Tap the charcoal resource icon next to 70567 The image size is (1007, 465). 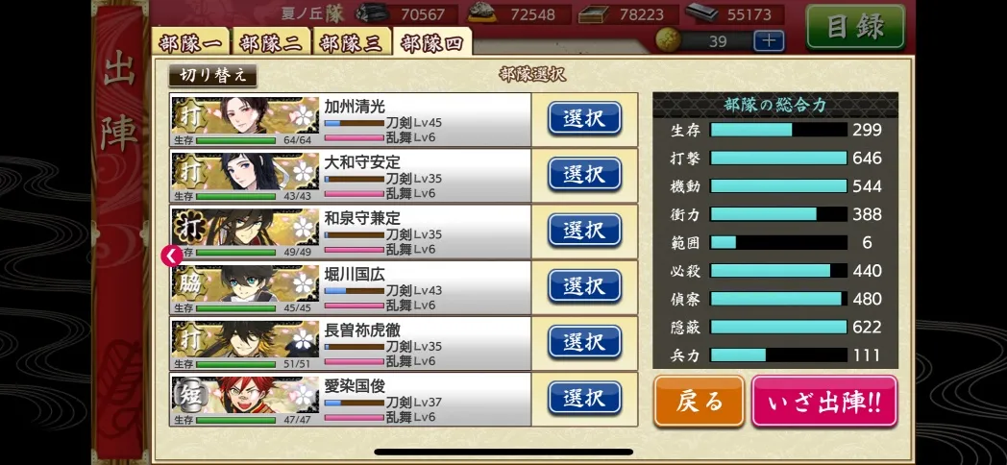tap(373, 13)
